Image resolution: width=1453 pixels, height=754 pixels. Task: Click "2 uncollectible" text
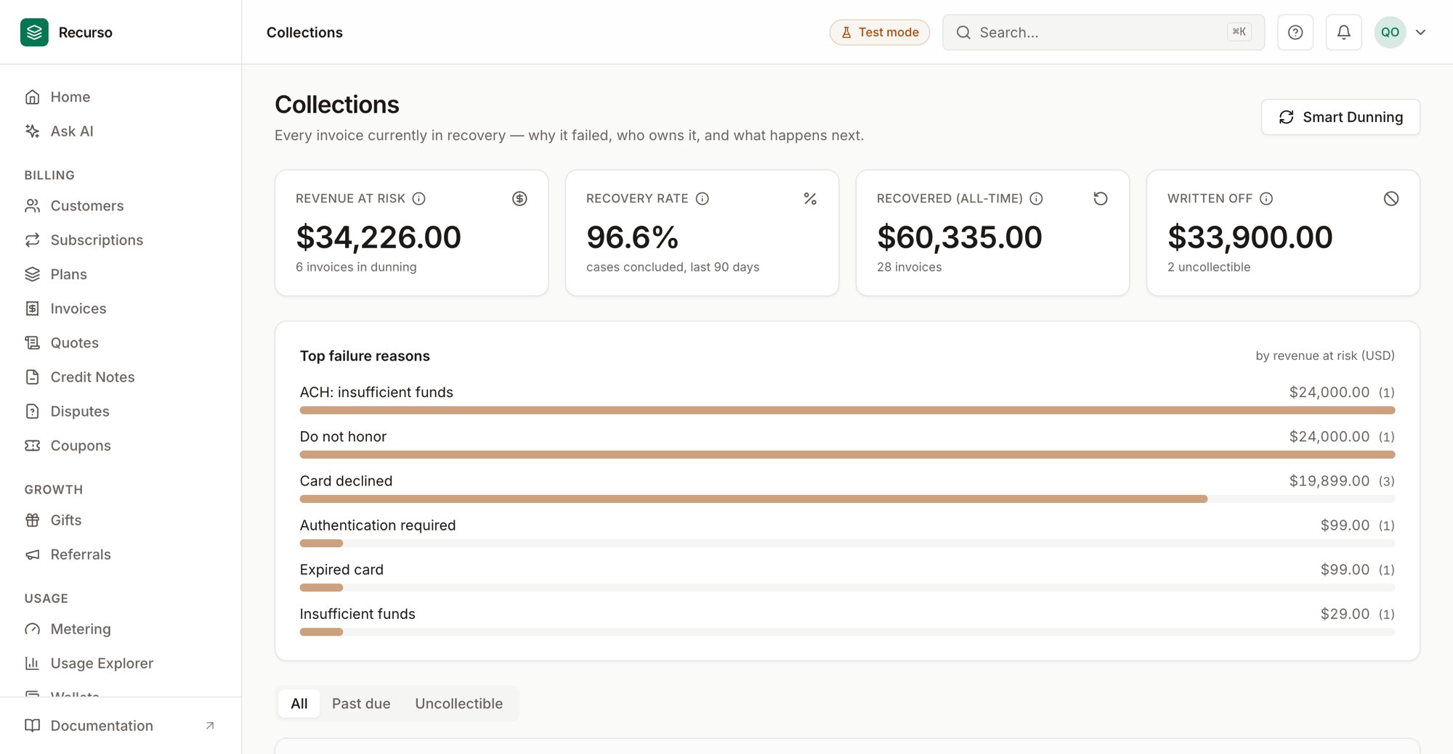[1209, 266]
